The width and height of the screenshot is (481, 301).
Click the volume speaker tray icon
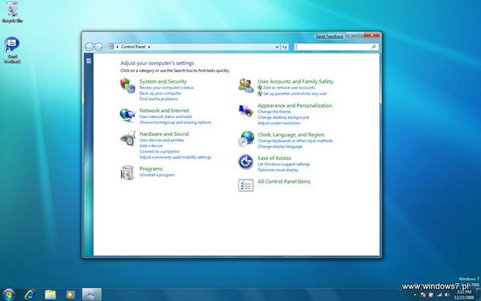point(447,295)
